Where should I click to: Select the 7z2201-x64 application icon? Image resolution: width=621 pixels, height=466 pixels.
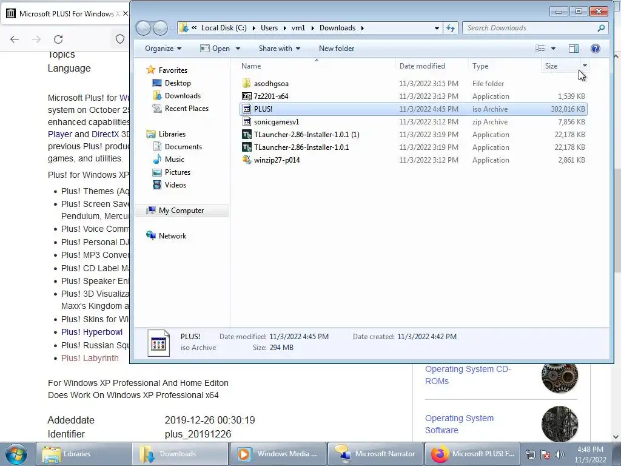(x=246, y=96)
